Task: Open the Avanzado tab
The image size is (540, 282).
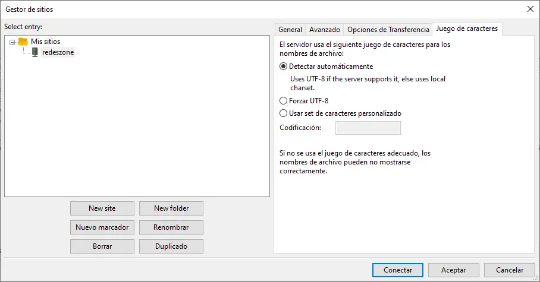Action: click(325, 29)
